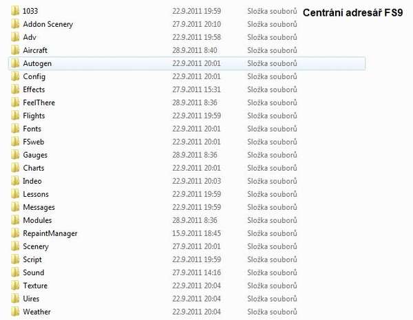Click the Lessons folder icon
The height and width of the screenshot is (320, 413).
pos(15,194)
